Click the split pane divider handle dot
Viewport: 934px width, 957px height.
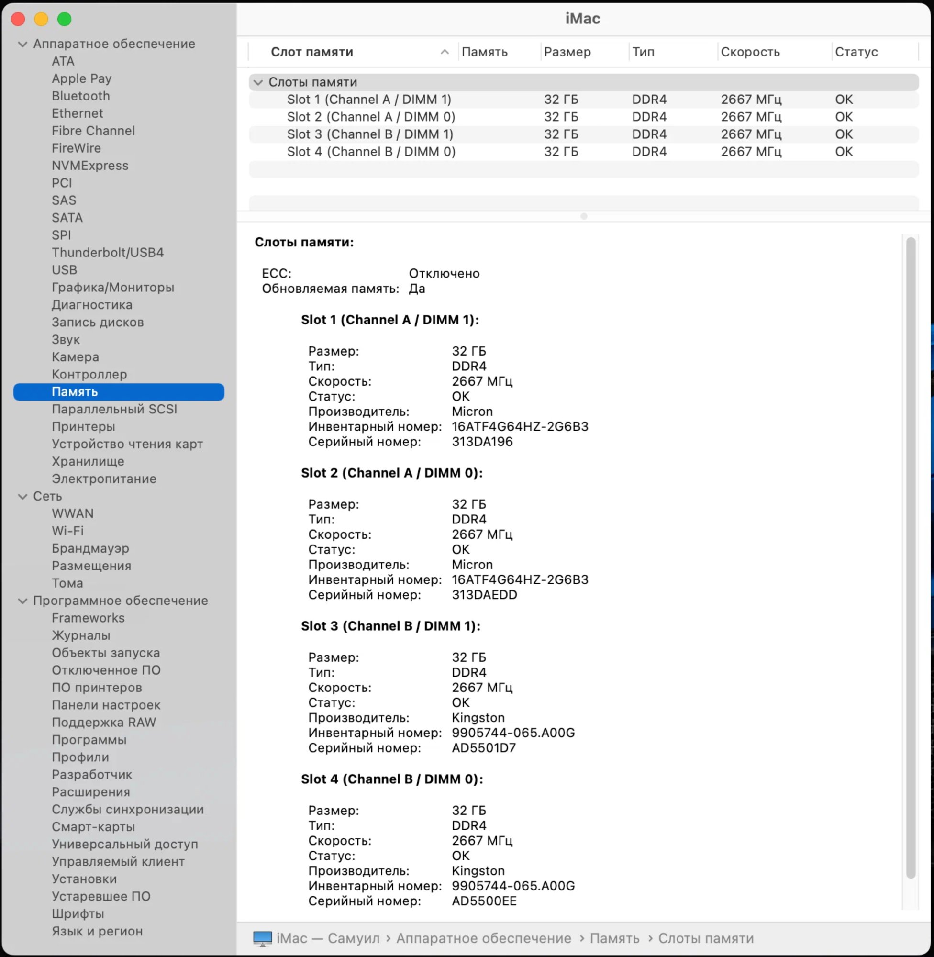tap(584, 216)
